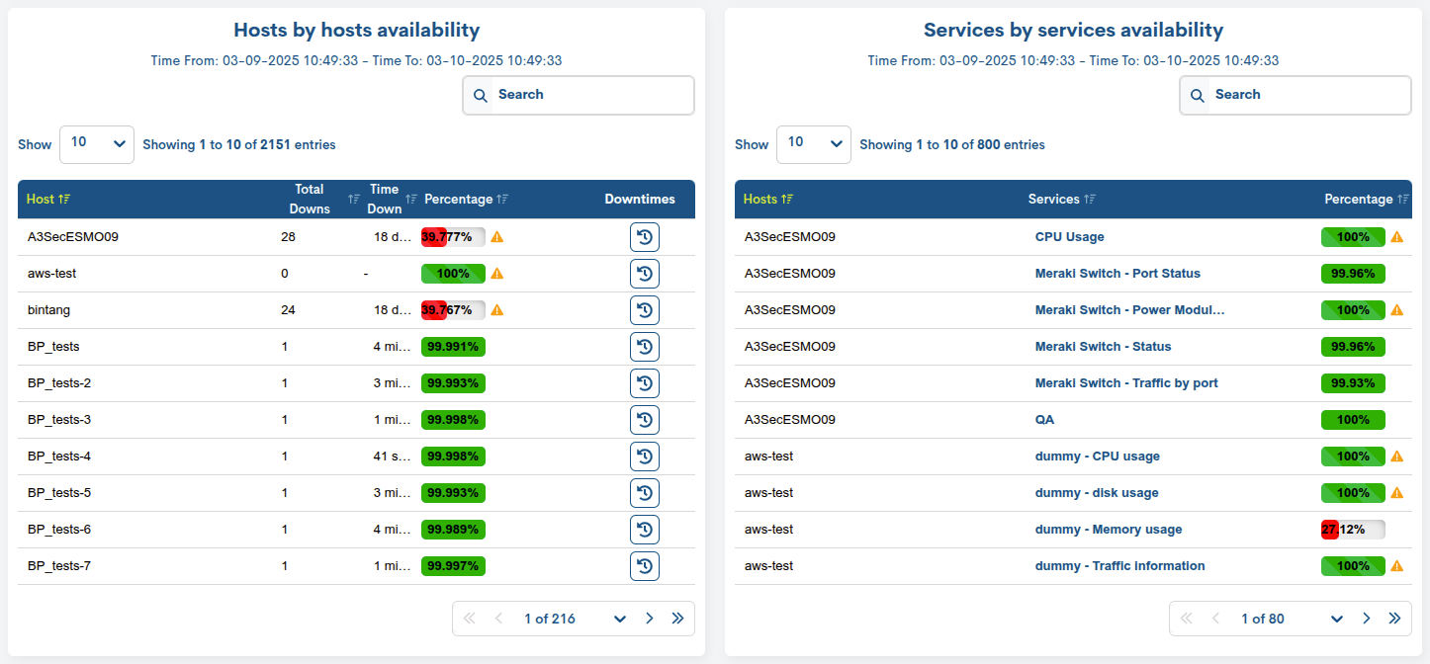Image resolution: width=1430 pixels, height=664 pixels.
Task: Click the warning icon next to aws-test host
Action: coord(496,273)
